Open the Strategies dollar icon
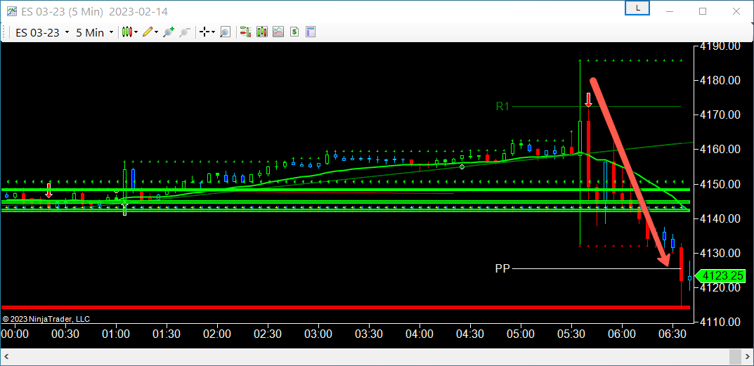The image size is (754, 366). pyautogui.click(x=294, y=32)
